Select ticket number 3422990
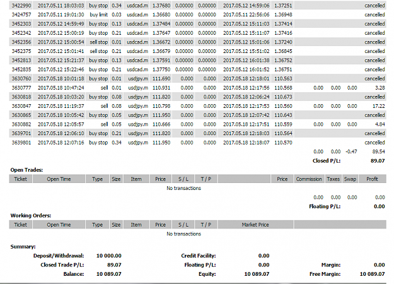This screenshot has width=394, height=284. coord(21,6)
